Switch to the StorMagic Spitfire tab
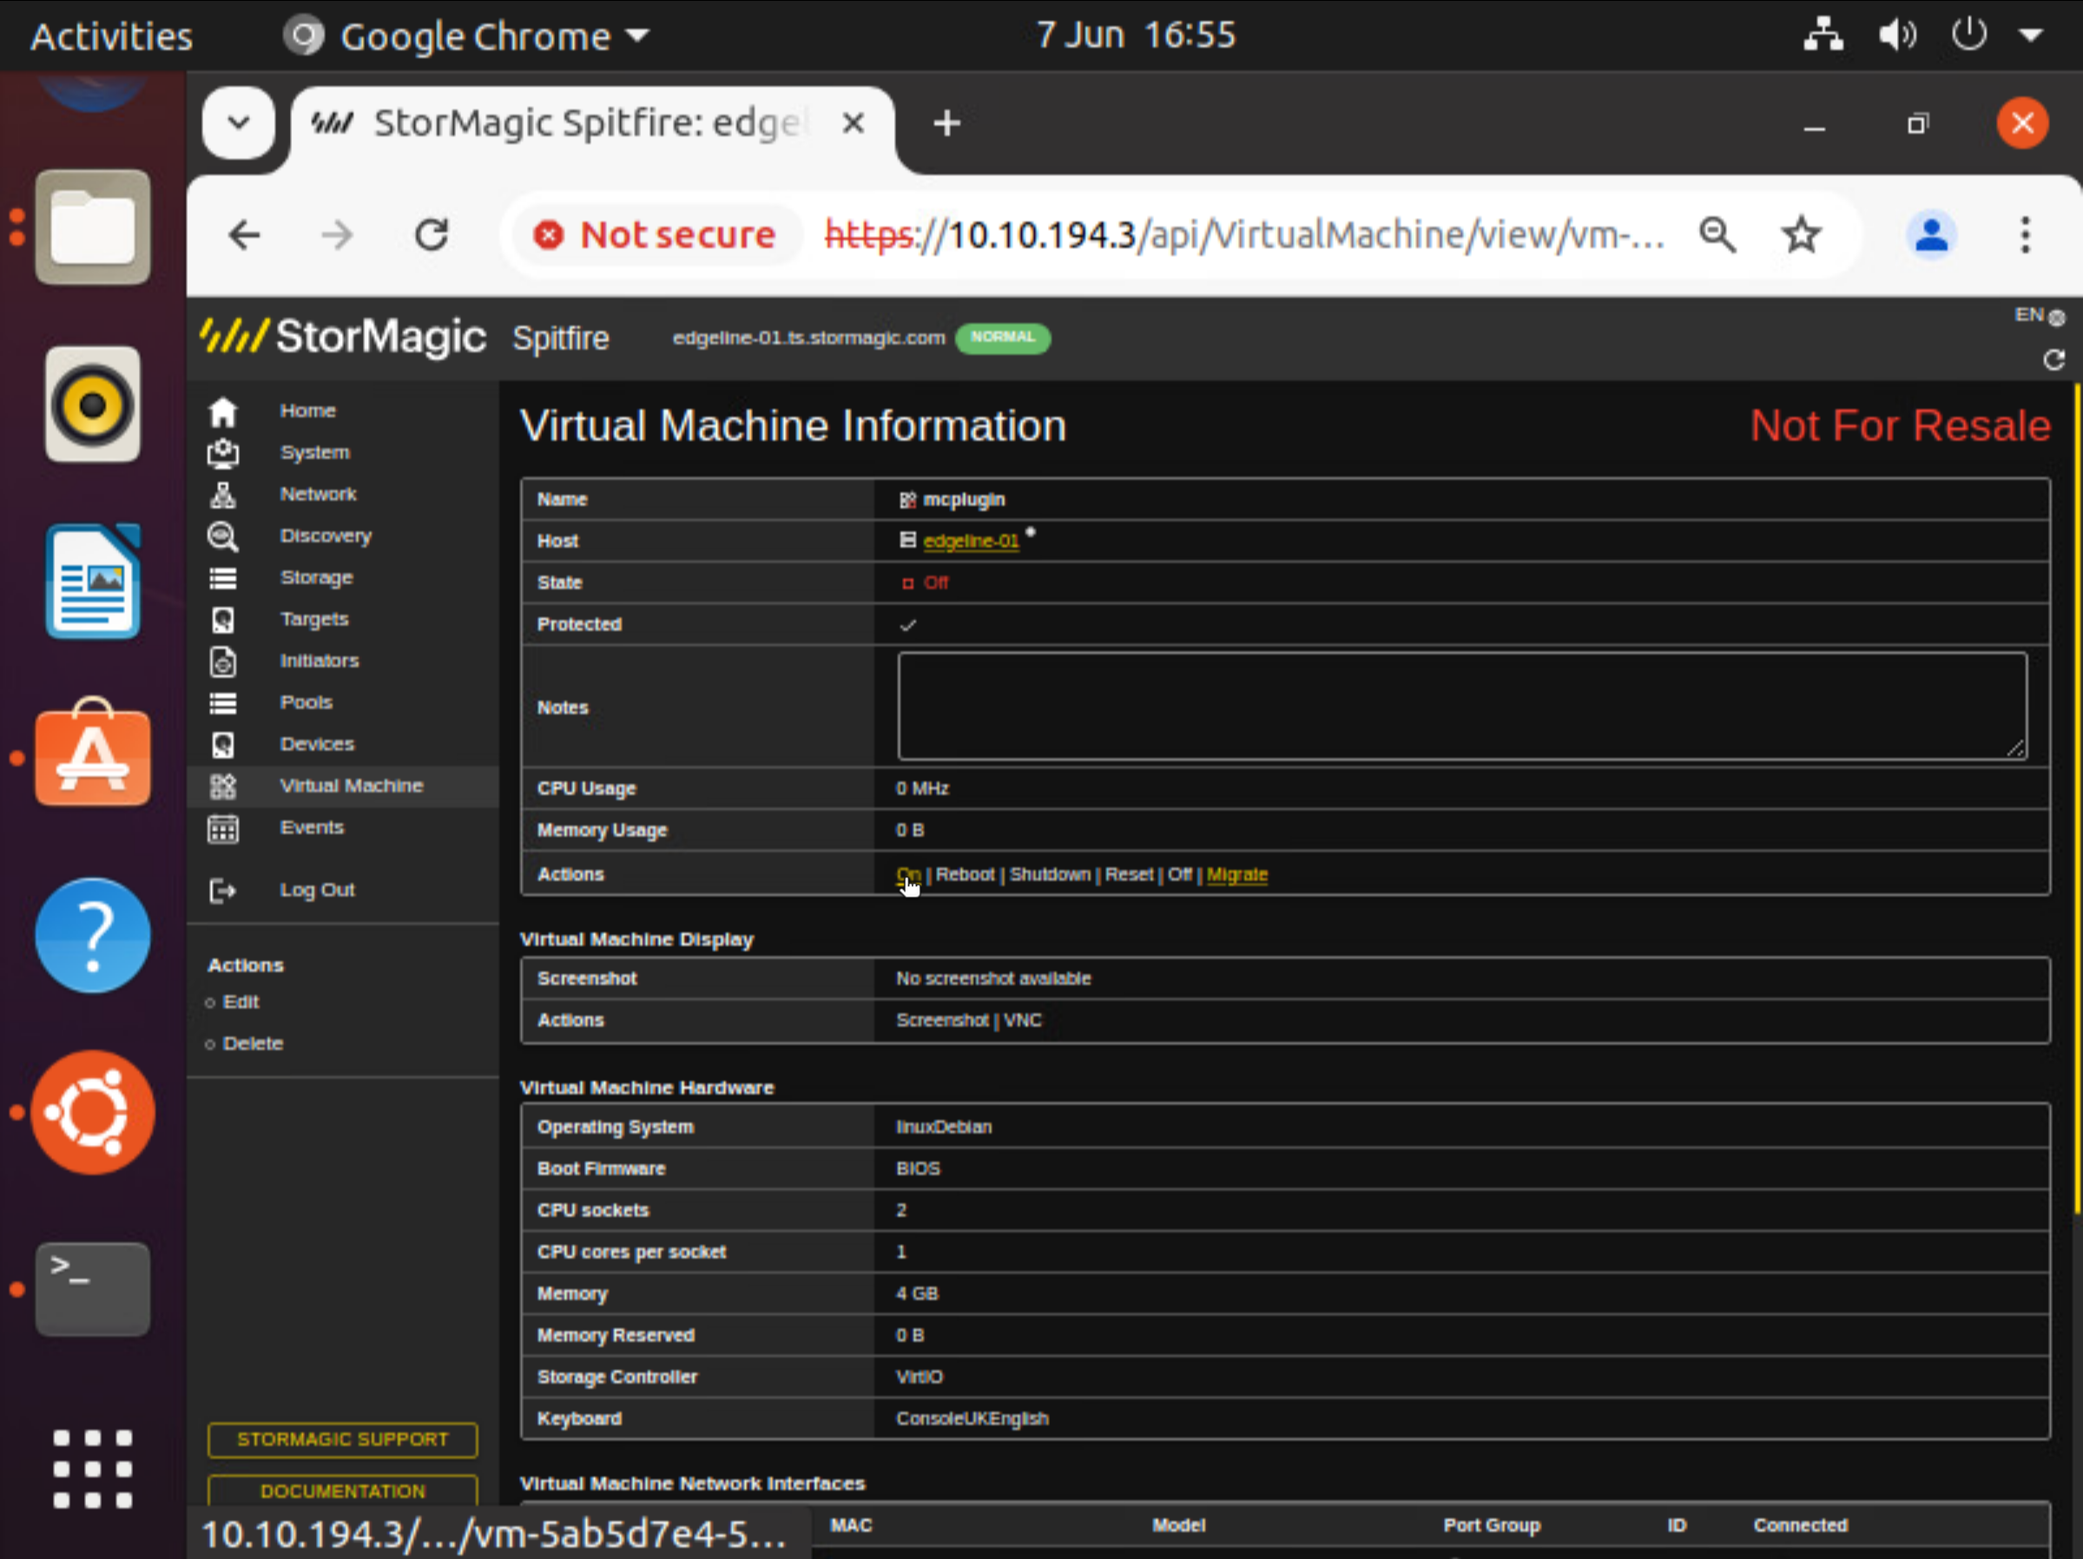 click(590, 123)
